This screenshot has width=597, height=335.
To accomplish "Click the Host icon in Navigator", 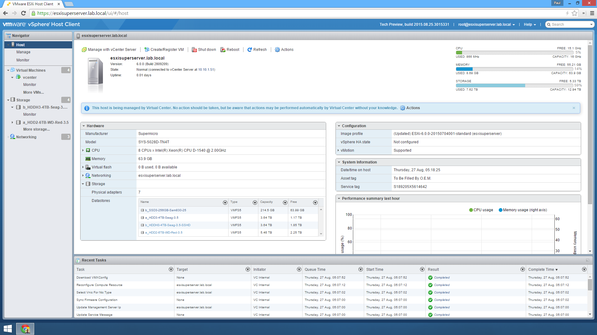I will tap(13, 45).
